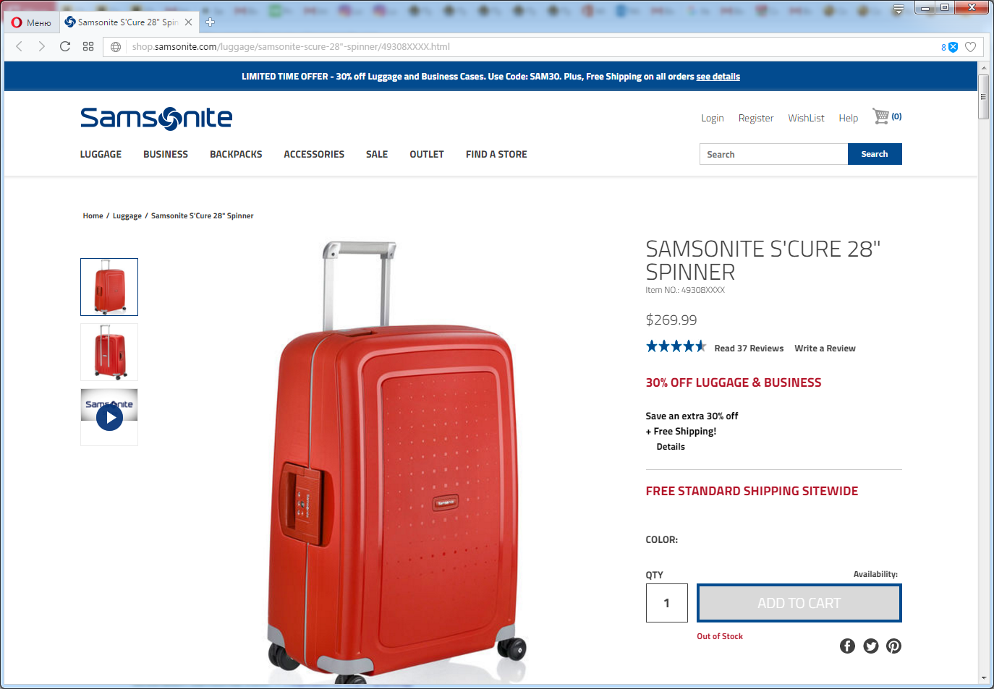Screen dimensions: 994x689
Task: Share product on Twitter icon
Action: tap(871, 646)
